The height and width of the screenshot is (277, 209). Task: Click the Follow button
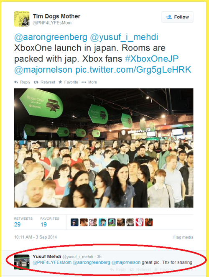(177, 17)
